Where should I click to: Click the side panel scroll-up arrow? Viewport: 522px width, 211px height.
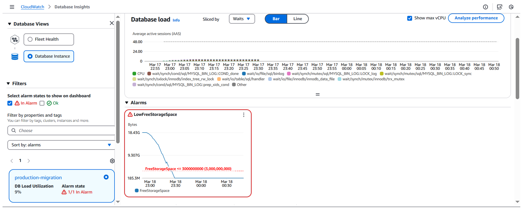118,17
